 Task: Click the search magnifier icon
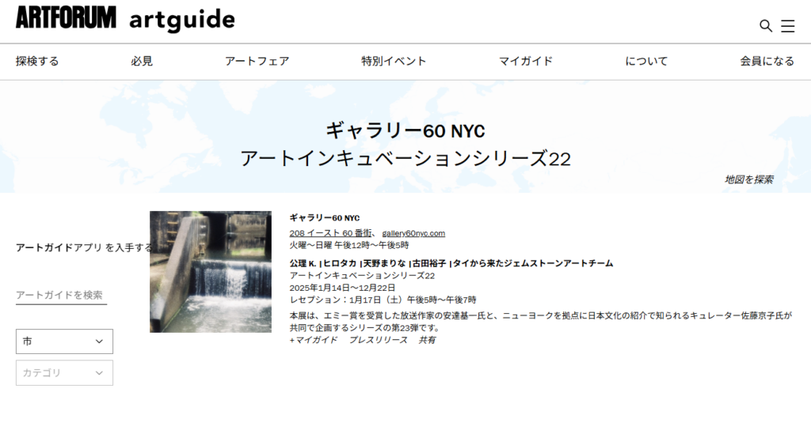(x=765, y=26)
